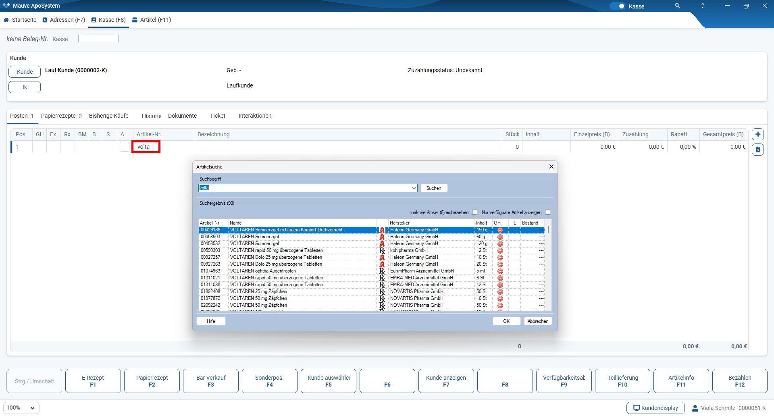Tick the checkbox in column A of row 1

[125, 147]
